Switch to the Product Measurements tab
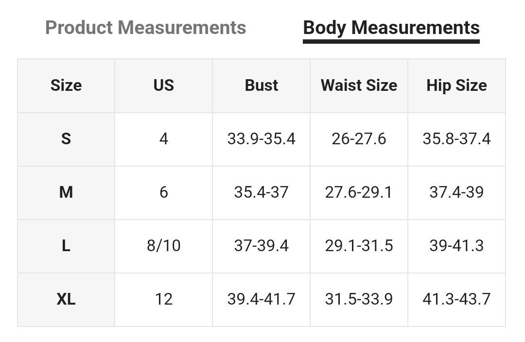 (145, 28)
